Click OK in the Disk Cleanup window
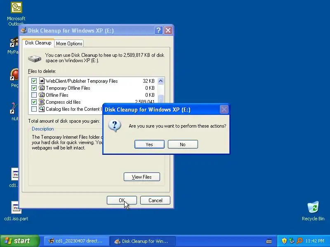This screenshot has width=330, height=247. [122, 200]
